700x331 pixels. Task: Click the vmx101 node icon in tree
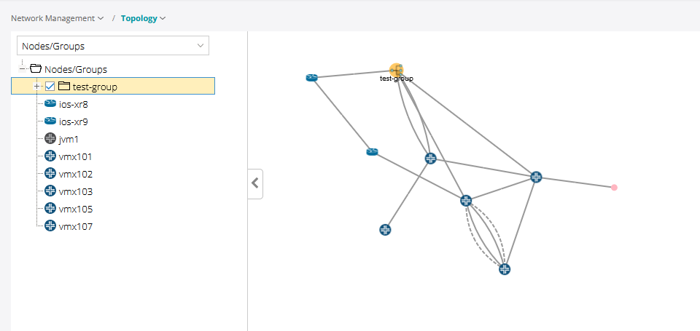coord(50,156)
